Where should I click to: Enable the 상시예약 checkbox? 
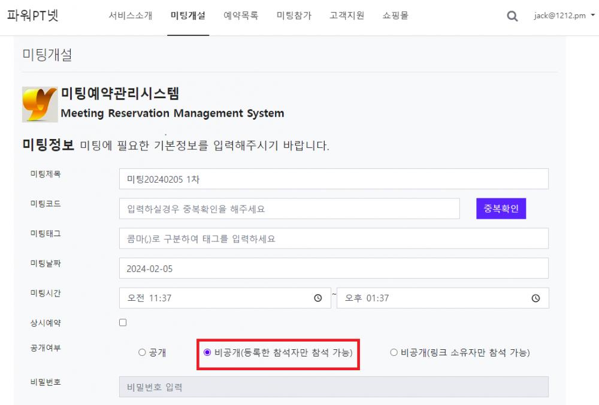coord(123,322)
